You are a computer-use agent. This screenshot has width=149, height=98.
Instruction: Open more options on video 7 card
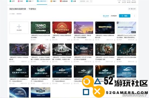50,62
